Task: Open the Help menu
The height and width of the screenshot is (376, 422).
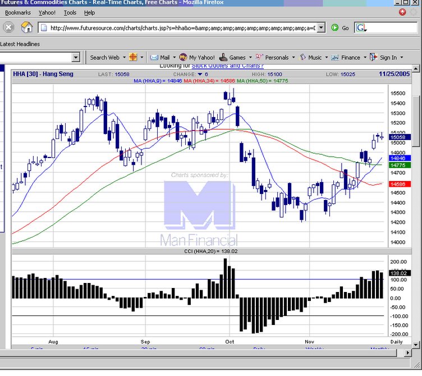Action: (89, 13)
